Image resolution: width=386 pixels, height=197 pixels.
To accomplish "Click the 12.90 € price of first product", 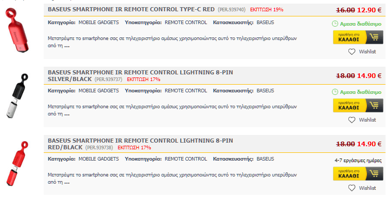I will (369, 10).
